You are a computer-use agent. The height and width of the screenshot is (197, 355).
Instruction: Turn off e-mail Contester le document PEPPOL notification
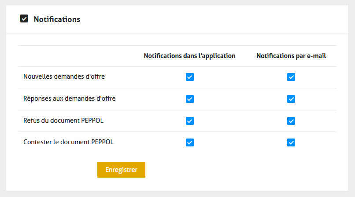coord(291,142)
